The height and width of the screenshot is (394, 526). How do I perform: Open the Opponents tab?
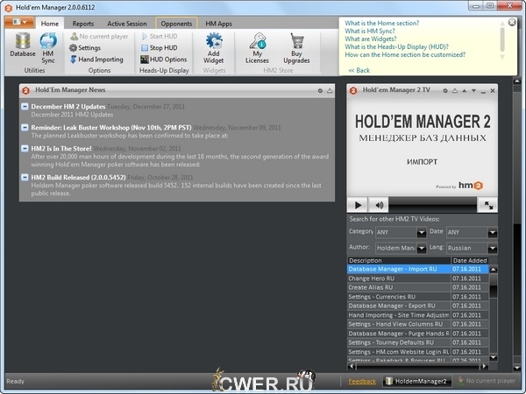click(177, 24)
